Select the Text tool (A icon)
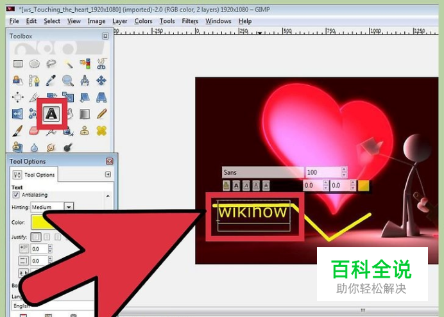This screenshot has height=317, width=444. tap(51, 114)
